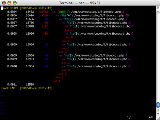The height and width of the screenshot is (120, 160).
Task: Click the fibonacci.php path on the {main}() row
Action: 96,12
